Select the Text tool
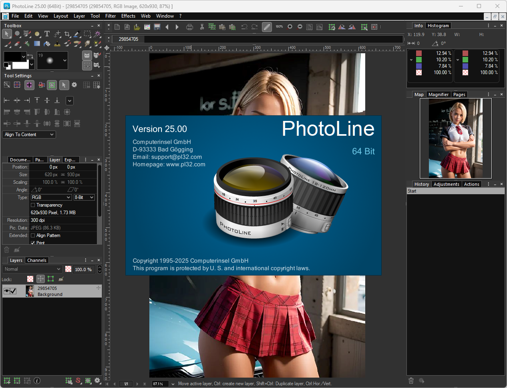 point(47,34)
